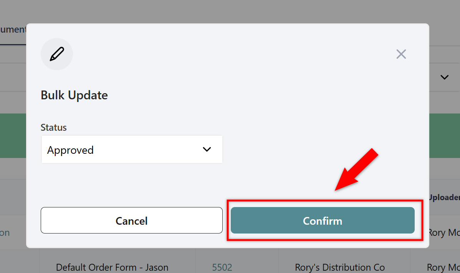Close the Bulk Update dialog

(401, 54)
